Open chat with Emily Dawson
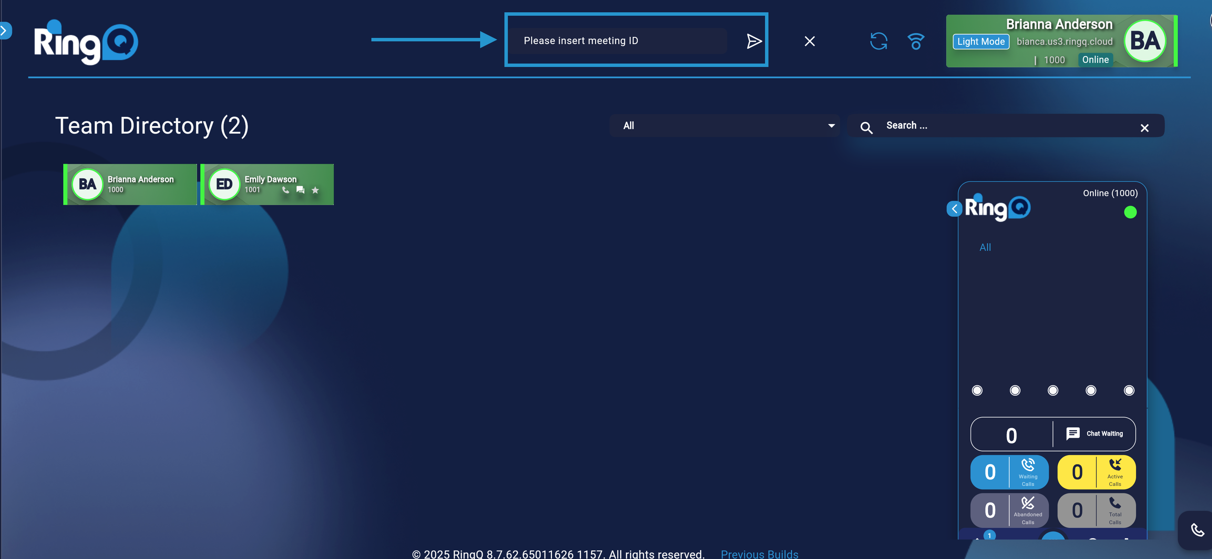 click(300, 190)
